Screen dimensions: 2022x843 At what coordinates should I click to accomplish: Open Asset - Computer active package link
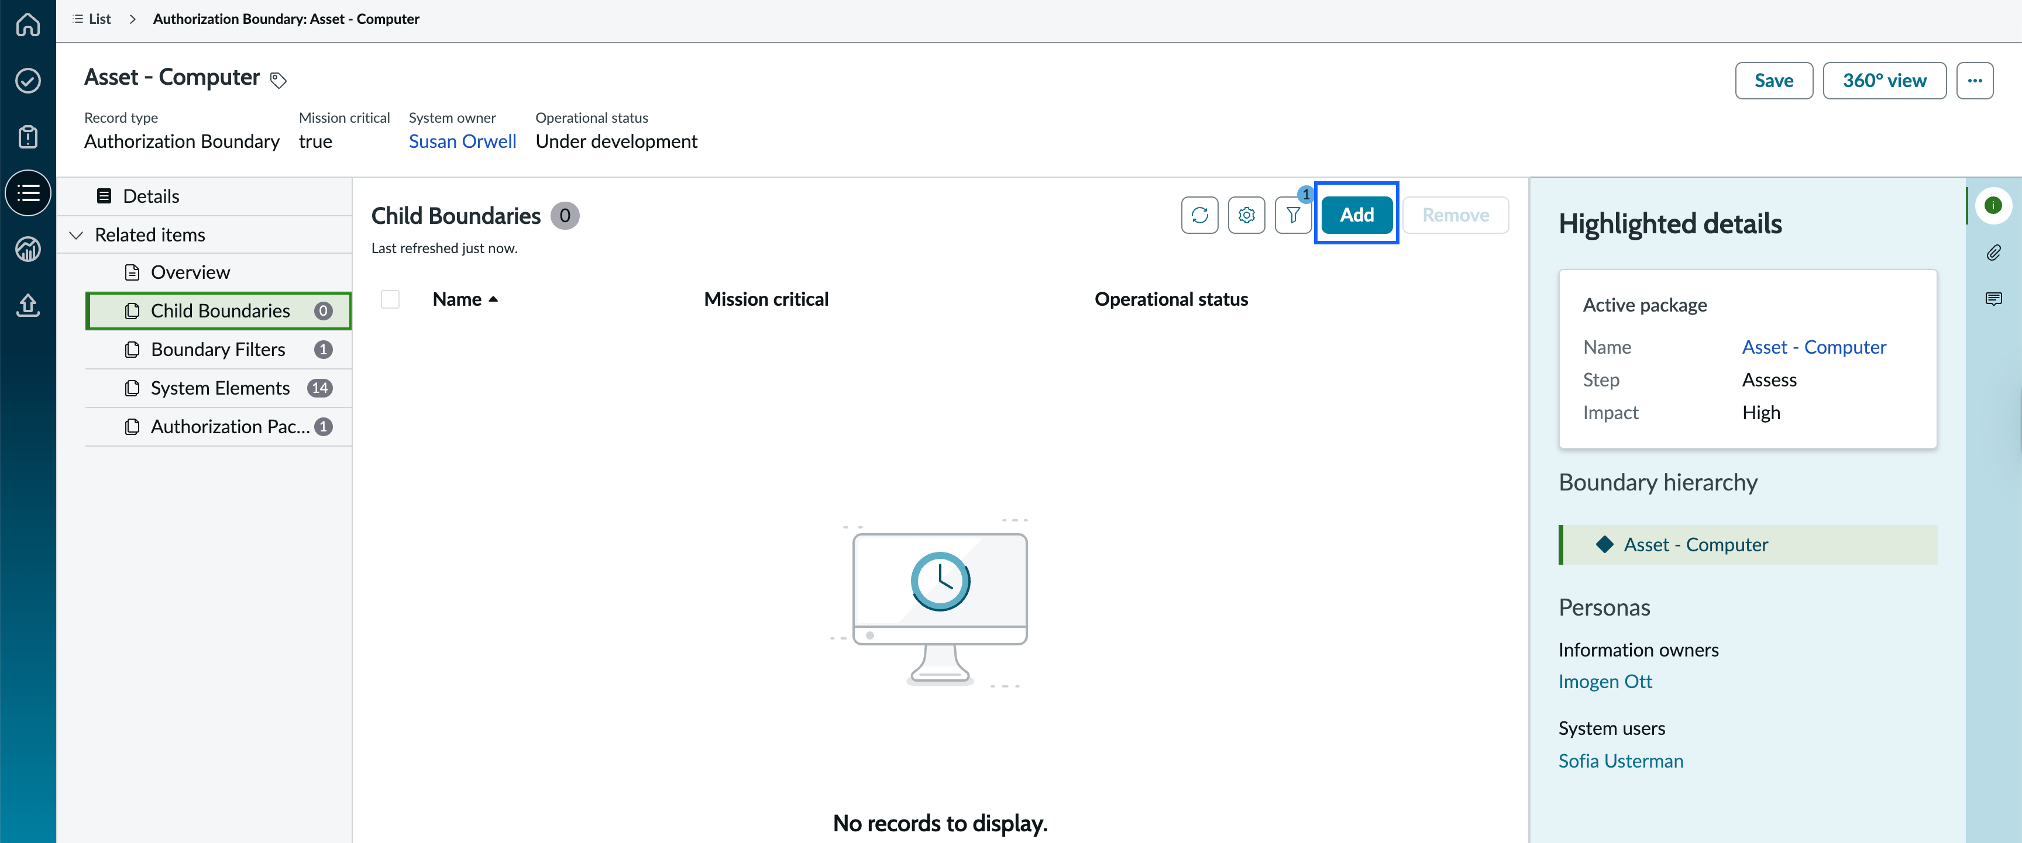pyautogui.click(x=1814, y=347)
